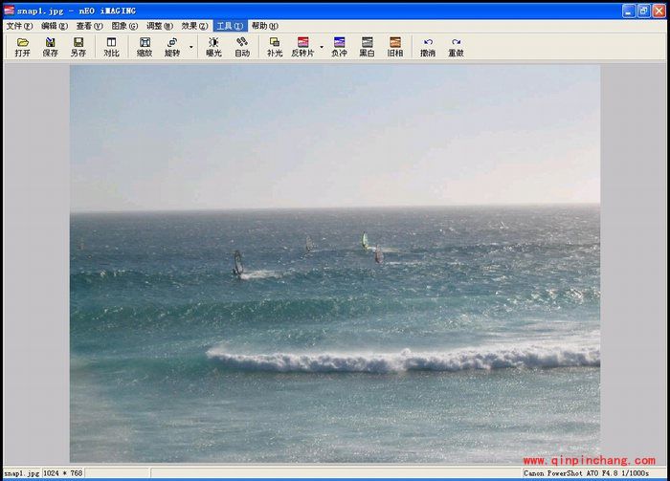The height and width of the screenshot is (481, 670).
Task: Undo with the 撤消 button
Action: point(428,47)
